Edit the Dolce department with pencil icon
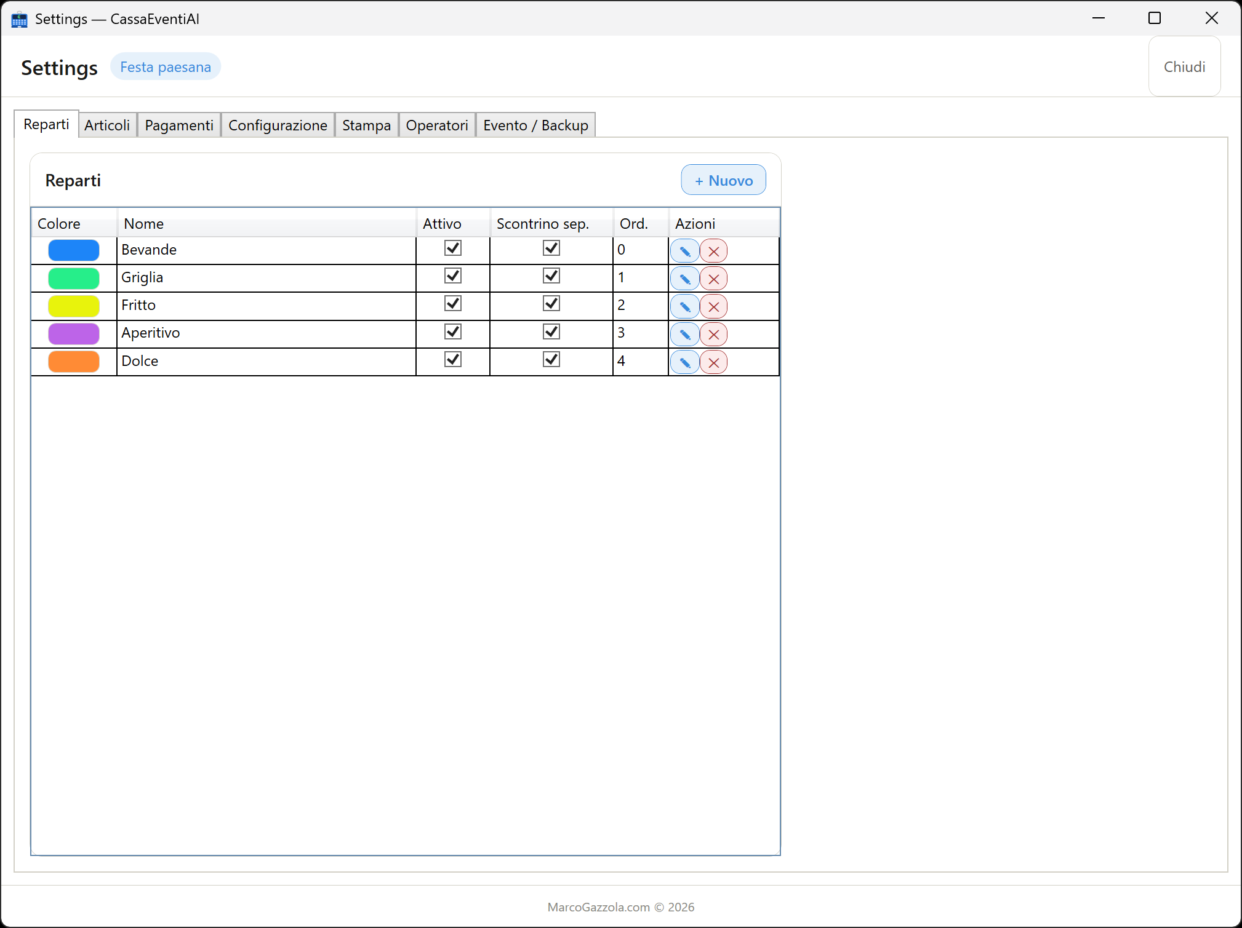 [x=684, y=362]
